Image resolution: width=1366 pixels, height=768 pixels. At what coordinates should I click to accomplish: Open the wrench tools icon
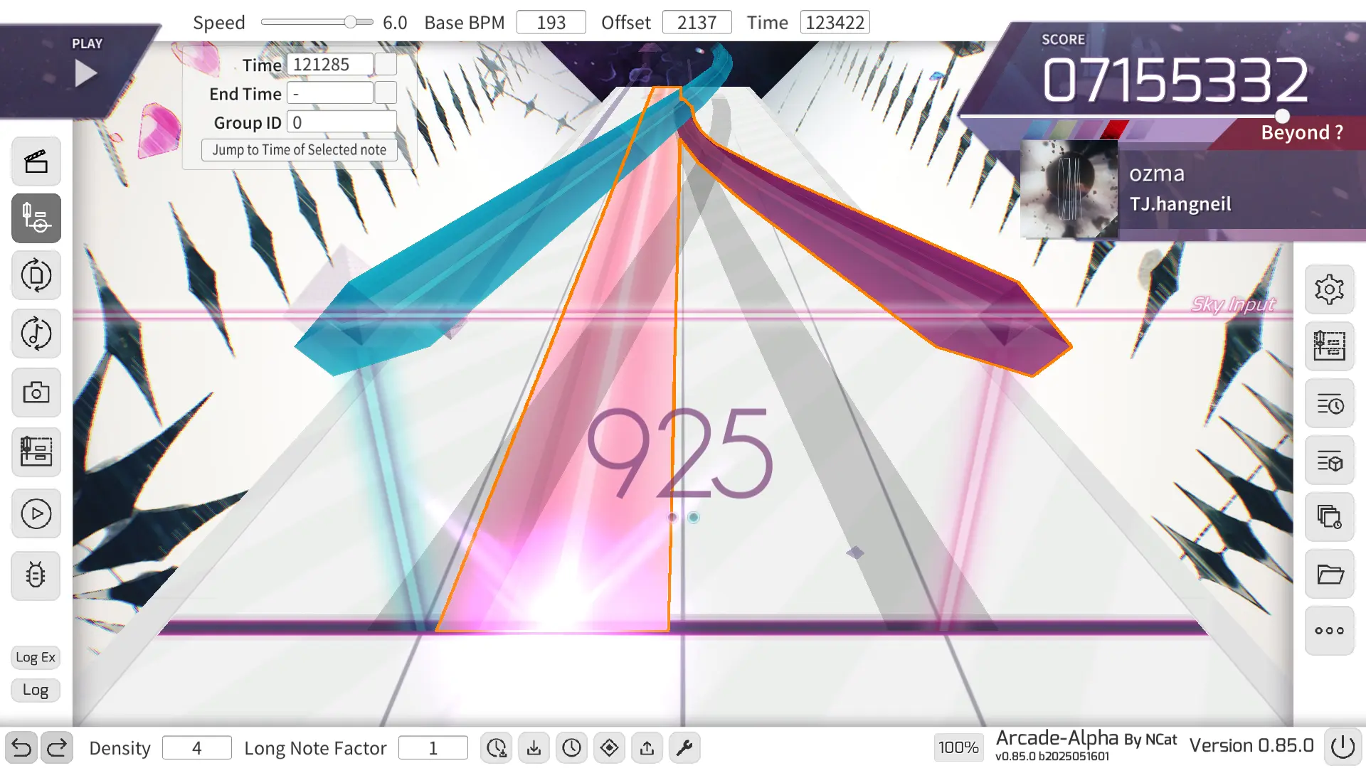(684, 748)
